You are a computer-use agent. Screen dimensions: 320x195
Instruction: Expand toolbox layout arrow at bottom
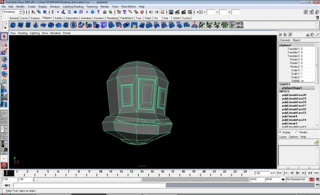point(4,158)
